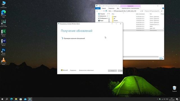Click the DVD drive path in the address bar

point(125,11)
